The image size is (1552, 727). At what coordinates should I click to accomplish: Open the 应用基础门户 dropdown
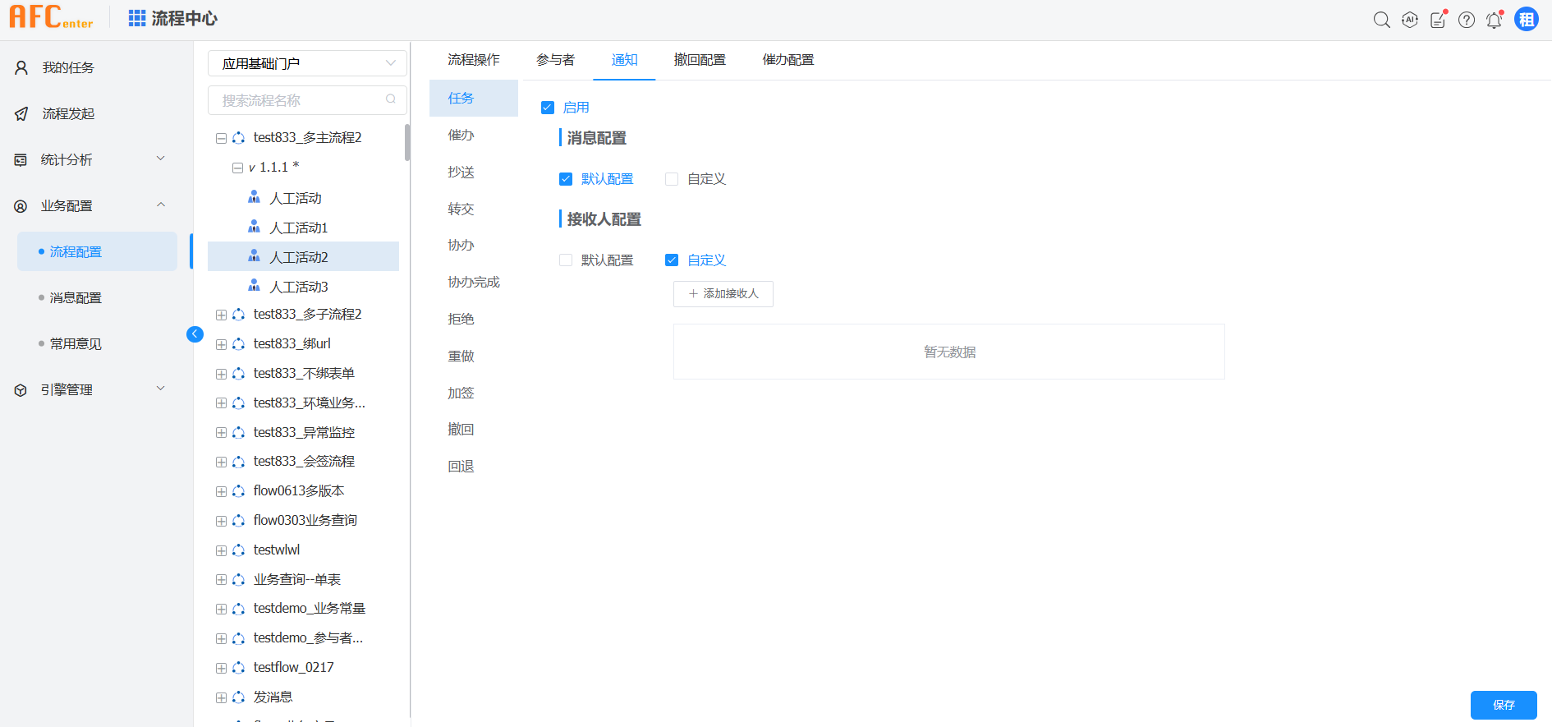(307, 63)
